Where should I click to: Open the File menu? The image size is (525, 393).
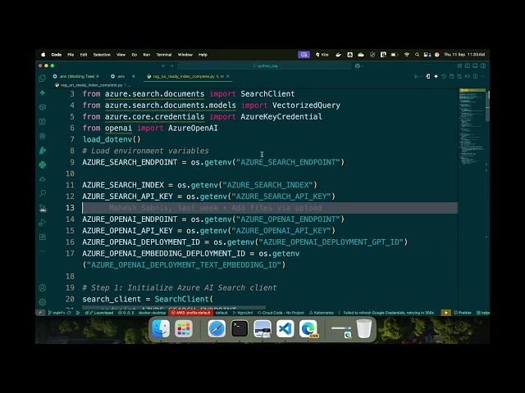pos(71,55)
